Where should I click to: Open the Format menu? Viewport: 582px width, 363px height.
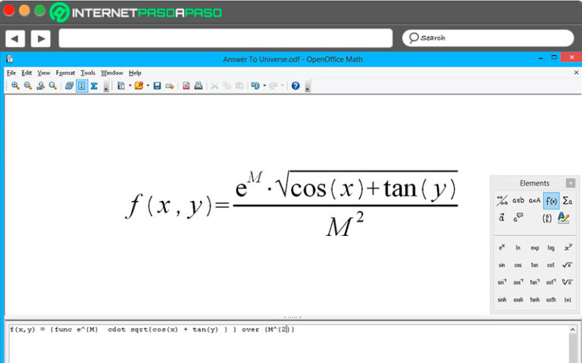(65, 73)
